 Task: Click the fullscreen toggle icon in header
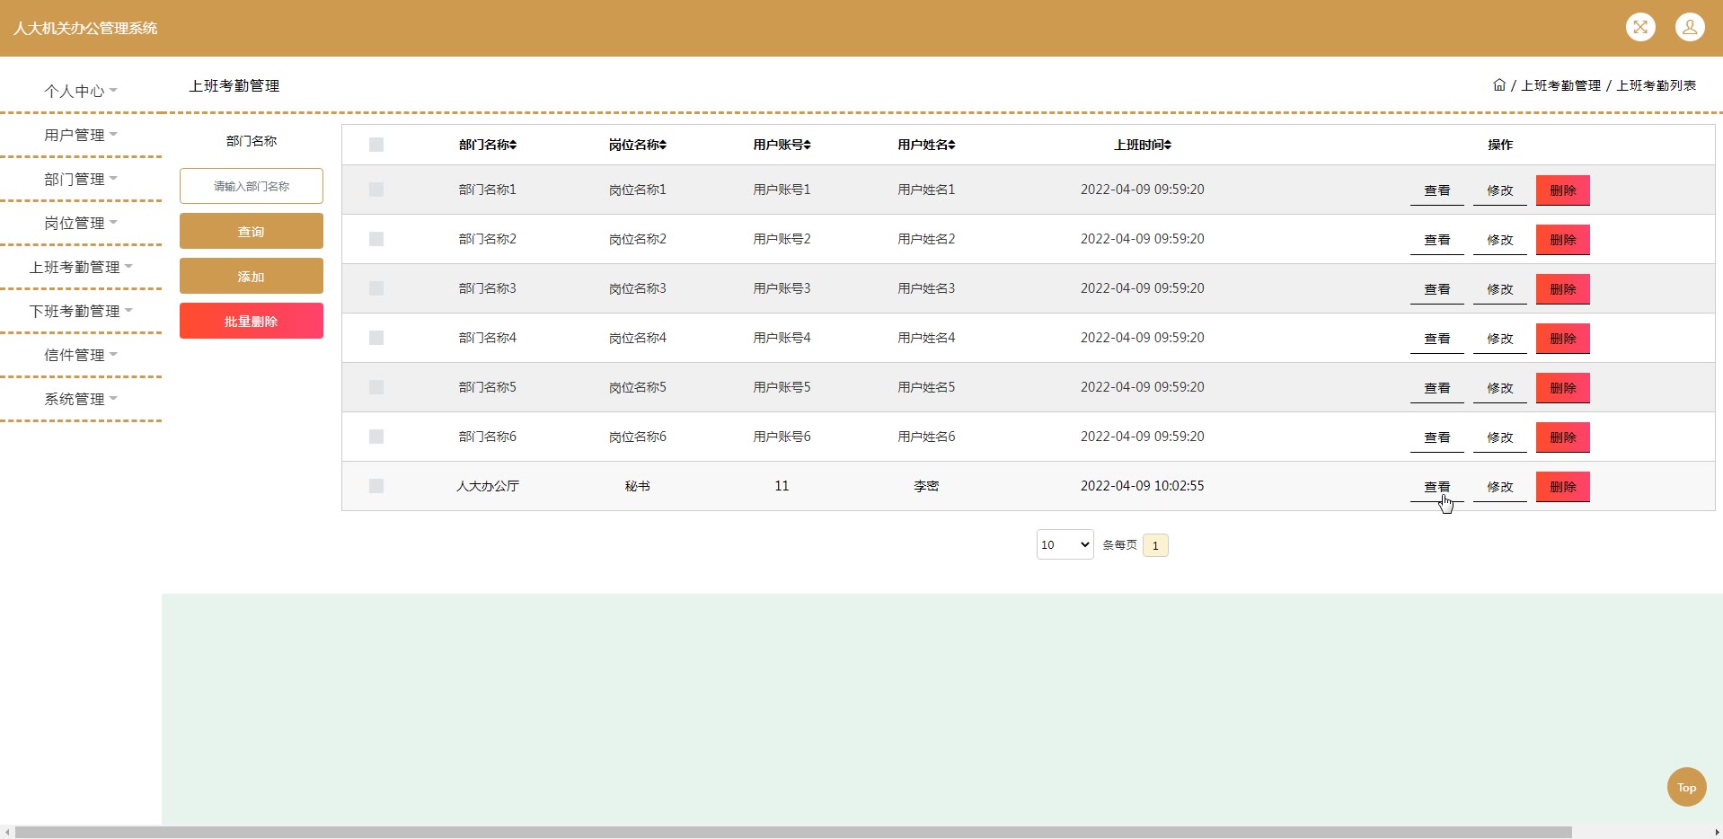click(1640, 27)
